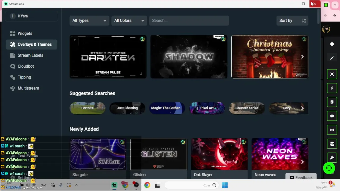Click the screen capture focus icon

pyautogui.click(x=332, y=74)
